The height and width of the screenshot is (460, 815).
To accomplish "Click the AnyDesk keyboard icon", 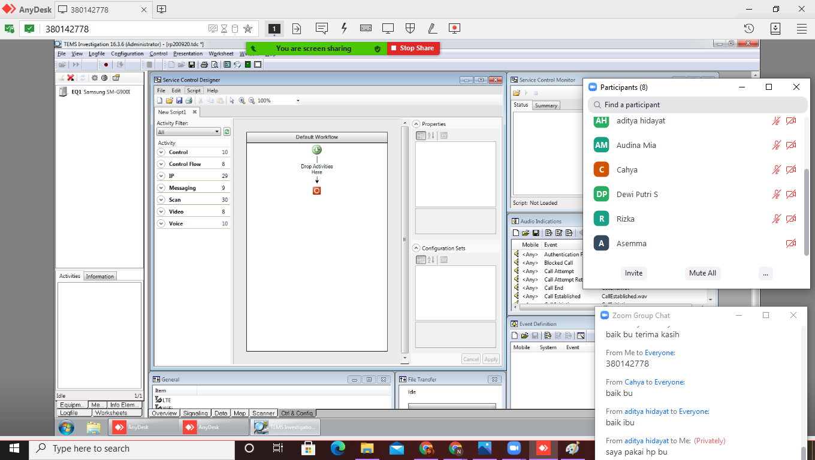I will [366, 28].
